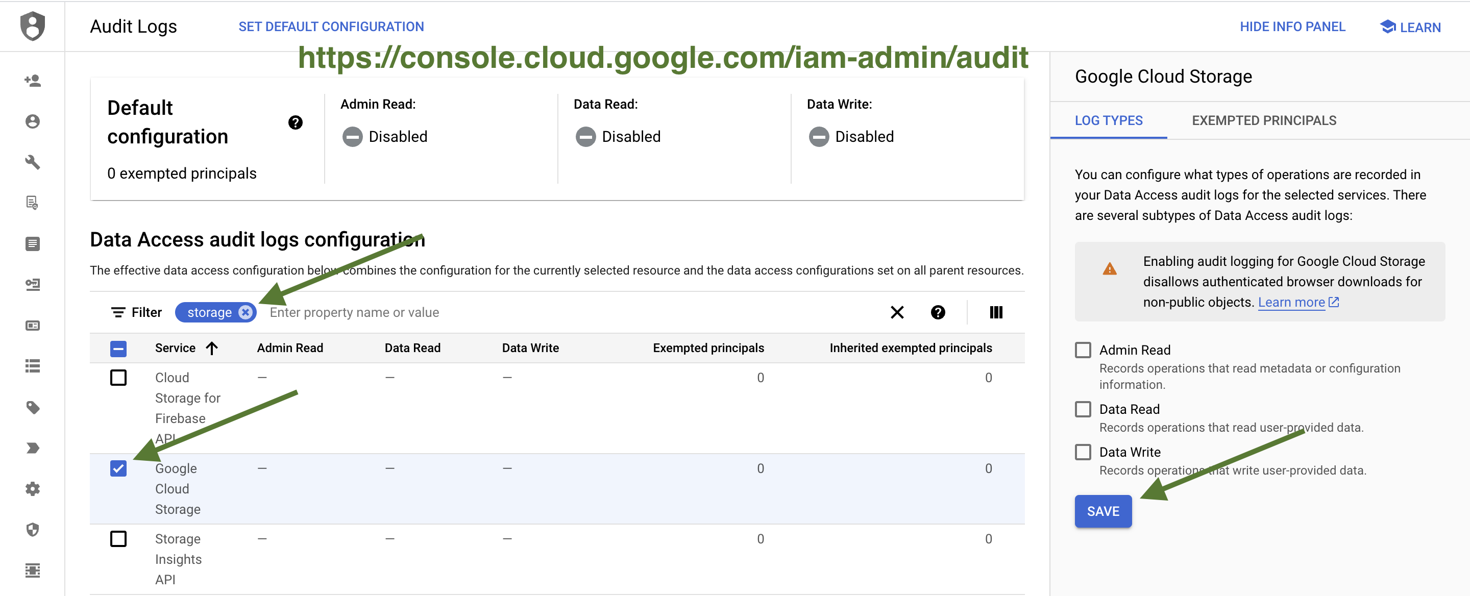Click Set Default Configuration link
The image size is (1470, 596).
point(331,27)
